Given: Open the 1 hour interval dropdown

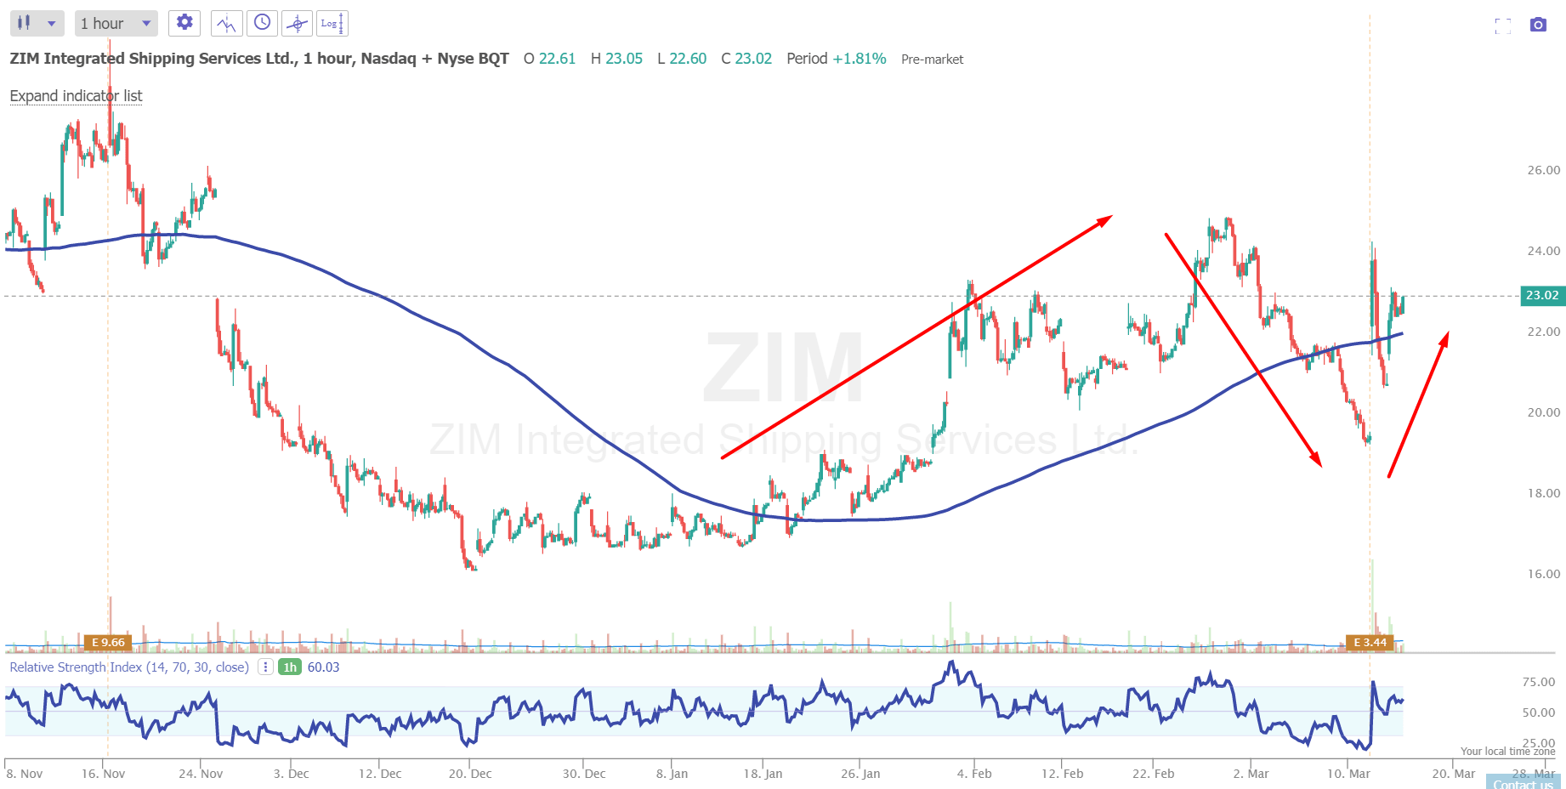Looking at the screenshot, I should click(x=116, y=23).
